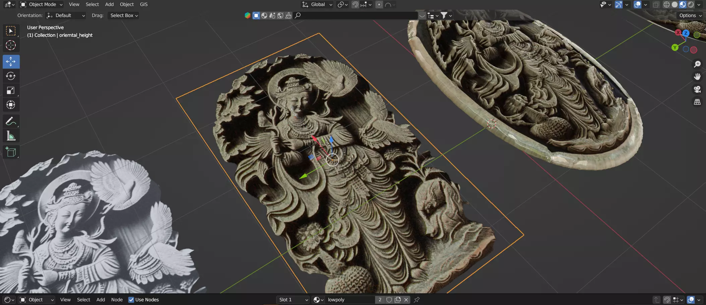The image size is (706, 305).
Task: Open the GIS menu
Action: [x=144, y=4]
